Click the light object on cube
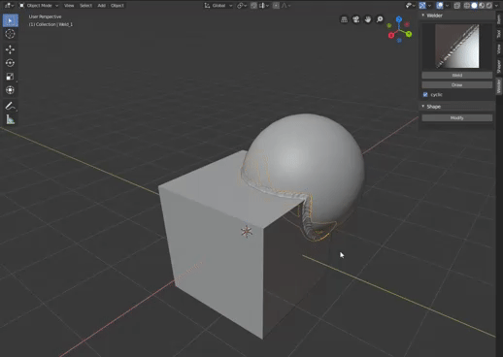The width and height of the screenshot is (503, 357). [247, 232]
